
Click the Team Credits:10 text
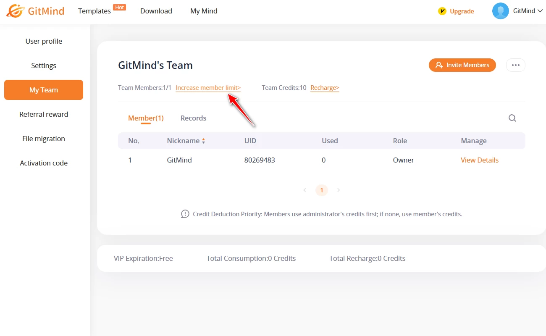click(x=284, y=88)
